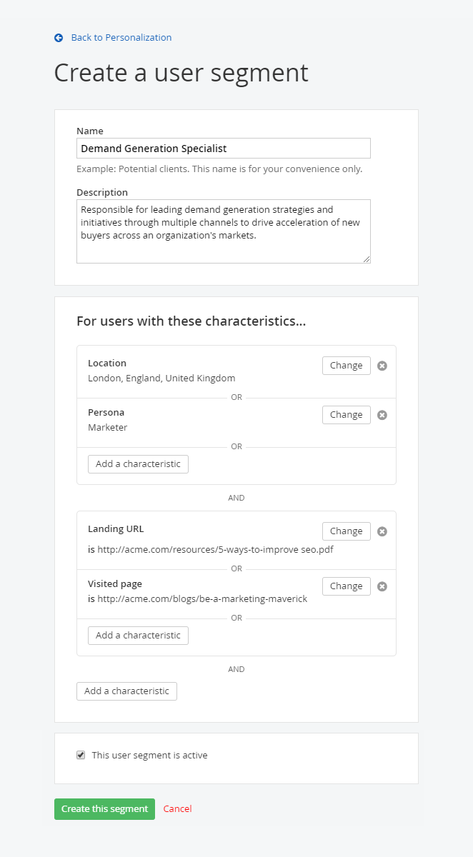Change the Location characteristic
Image resolution: width=473 pixels, height=857 pixels.
[x=346, y=366]
